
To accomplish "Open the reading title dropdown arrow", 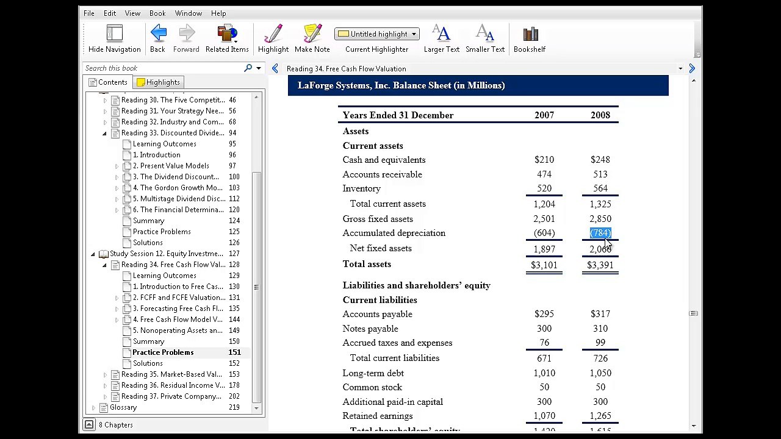I will (x=680, y=69).
